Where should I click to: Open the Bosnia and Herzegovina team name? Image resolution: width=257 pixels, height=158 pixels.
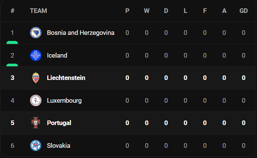click(81, 33)
